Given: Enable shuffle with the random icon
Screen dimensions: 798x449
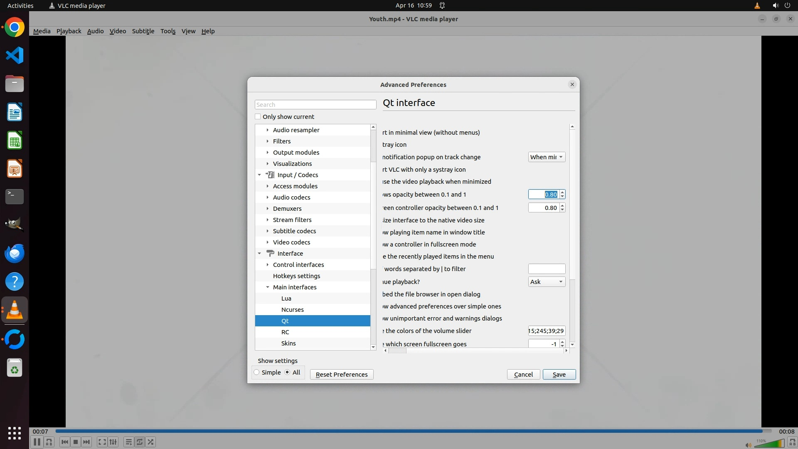Looking at the screenshot, I should tap(151, 442).
